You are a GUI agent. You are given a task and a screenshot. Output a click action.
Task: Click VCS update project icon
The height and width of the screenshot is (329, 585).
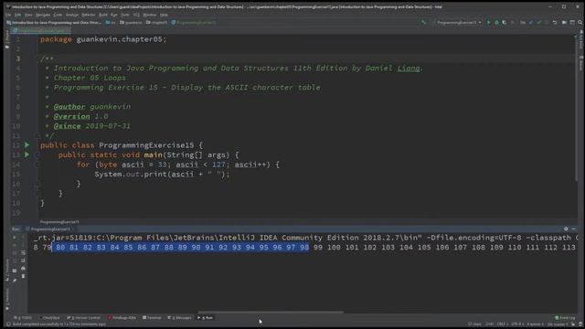tap(531, 22)
